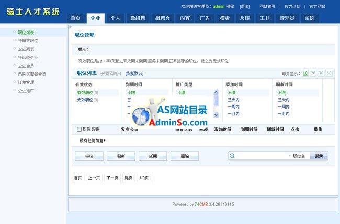Open the 内容 tab
Screen dimensions: 340x224
pos(185,18)
